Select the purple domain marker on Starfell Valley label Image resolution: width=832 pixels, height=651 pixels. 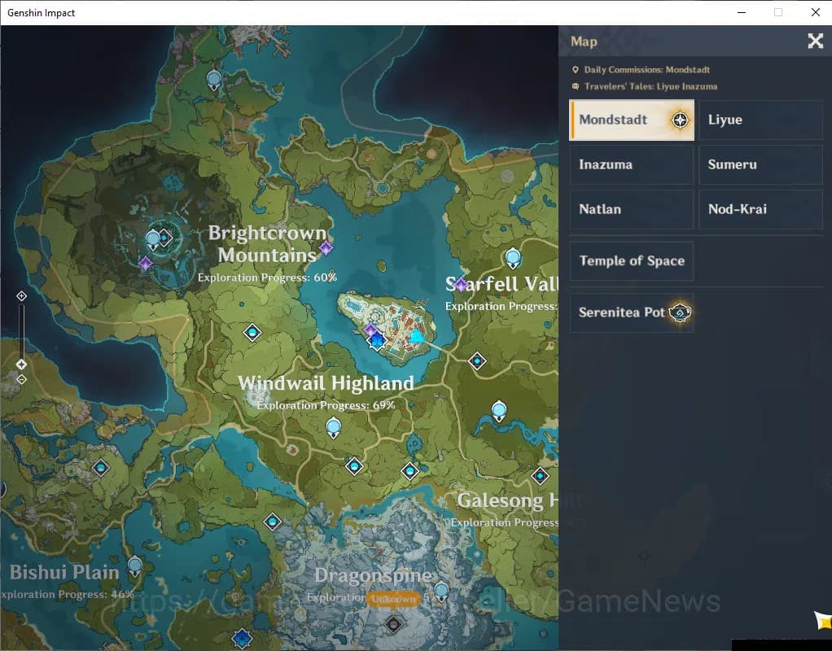pos(461,285)
